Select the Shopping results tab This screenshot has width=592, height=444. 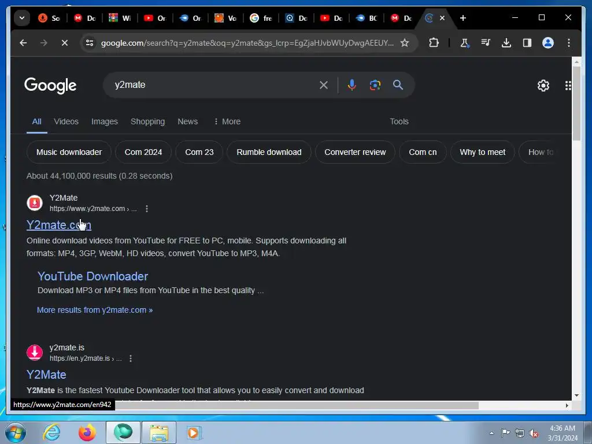click(147, 121)
